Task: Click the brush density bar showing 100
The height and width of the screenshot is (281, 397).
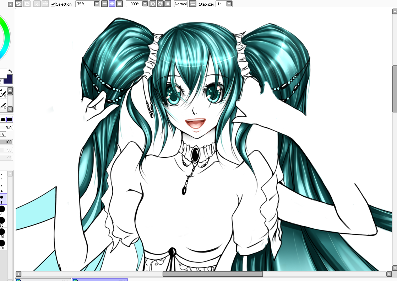Action: 6,142
